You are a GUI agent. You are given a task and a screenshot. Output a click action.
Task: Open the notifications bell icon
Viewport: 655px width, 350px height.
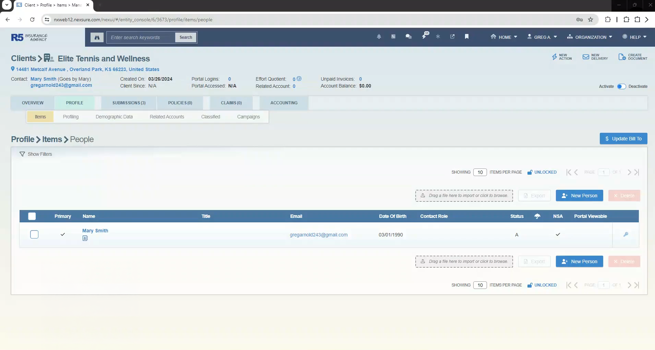[379, 37]
